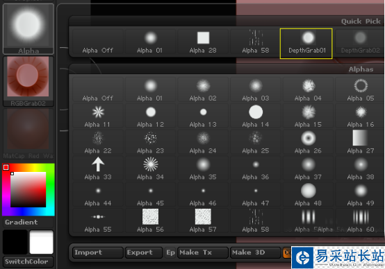Screen dimensions: 385x269
Task: Choose Alpha 33 arrow alpha
Action: point(98,168)
